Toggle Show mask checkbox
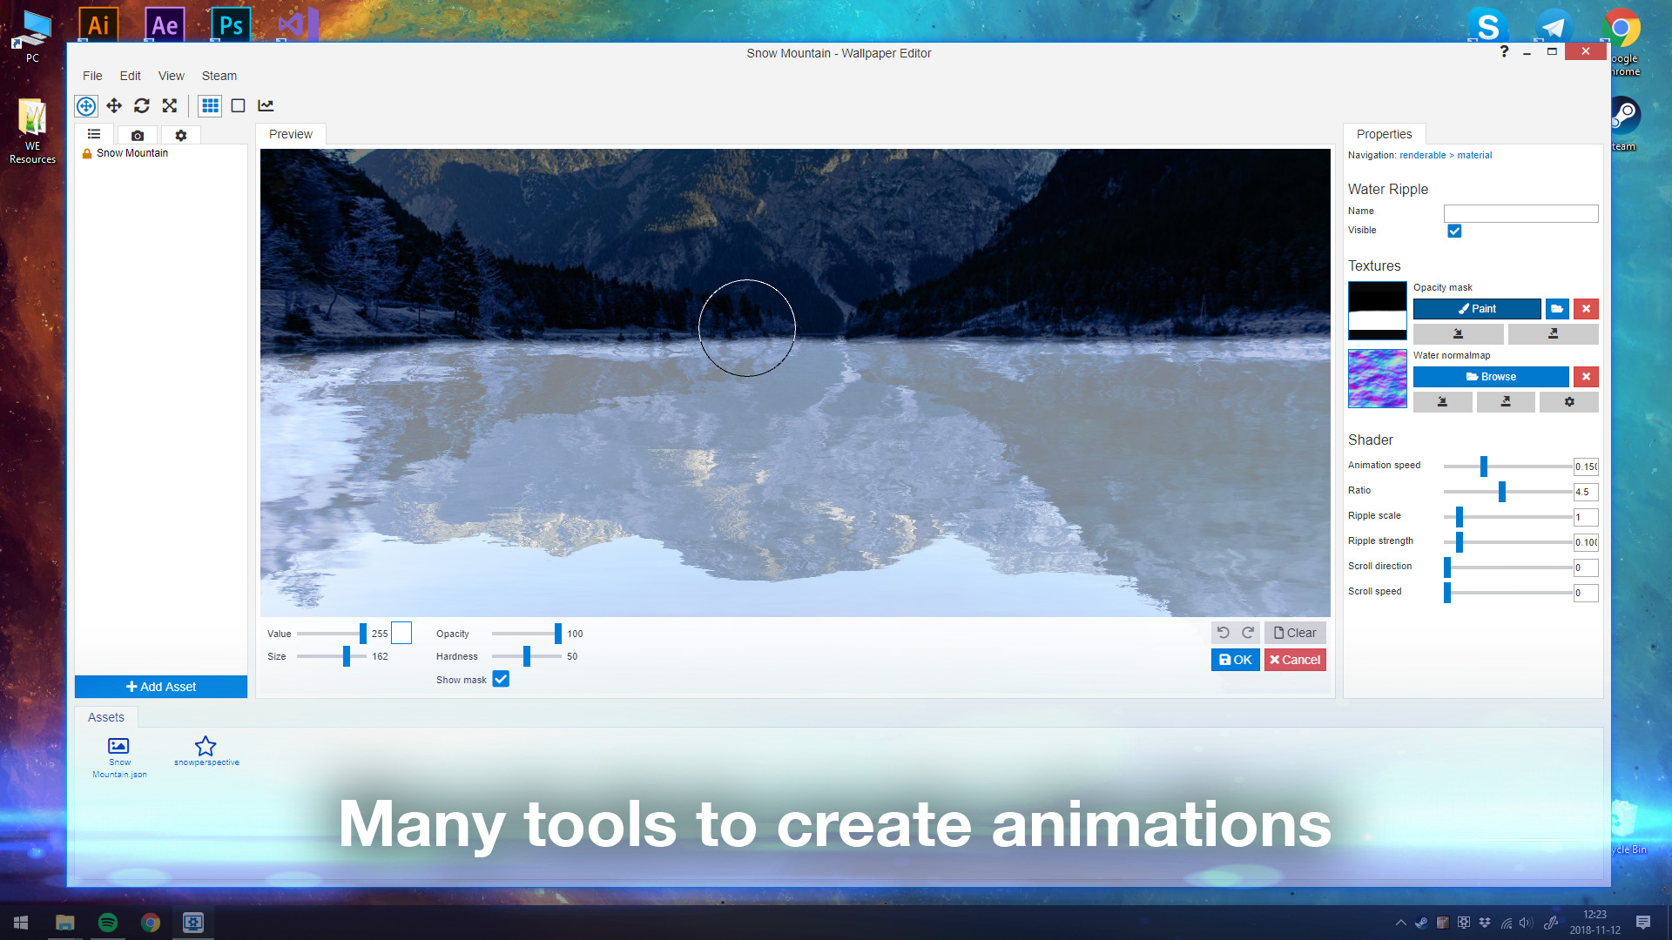1672x940 pixels. (502, 678)
